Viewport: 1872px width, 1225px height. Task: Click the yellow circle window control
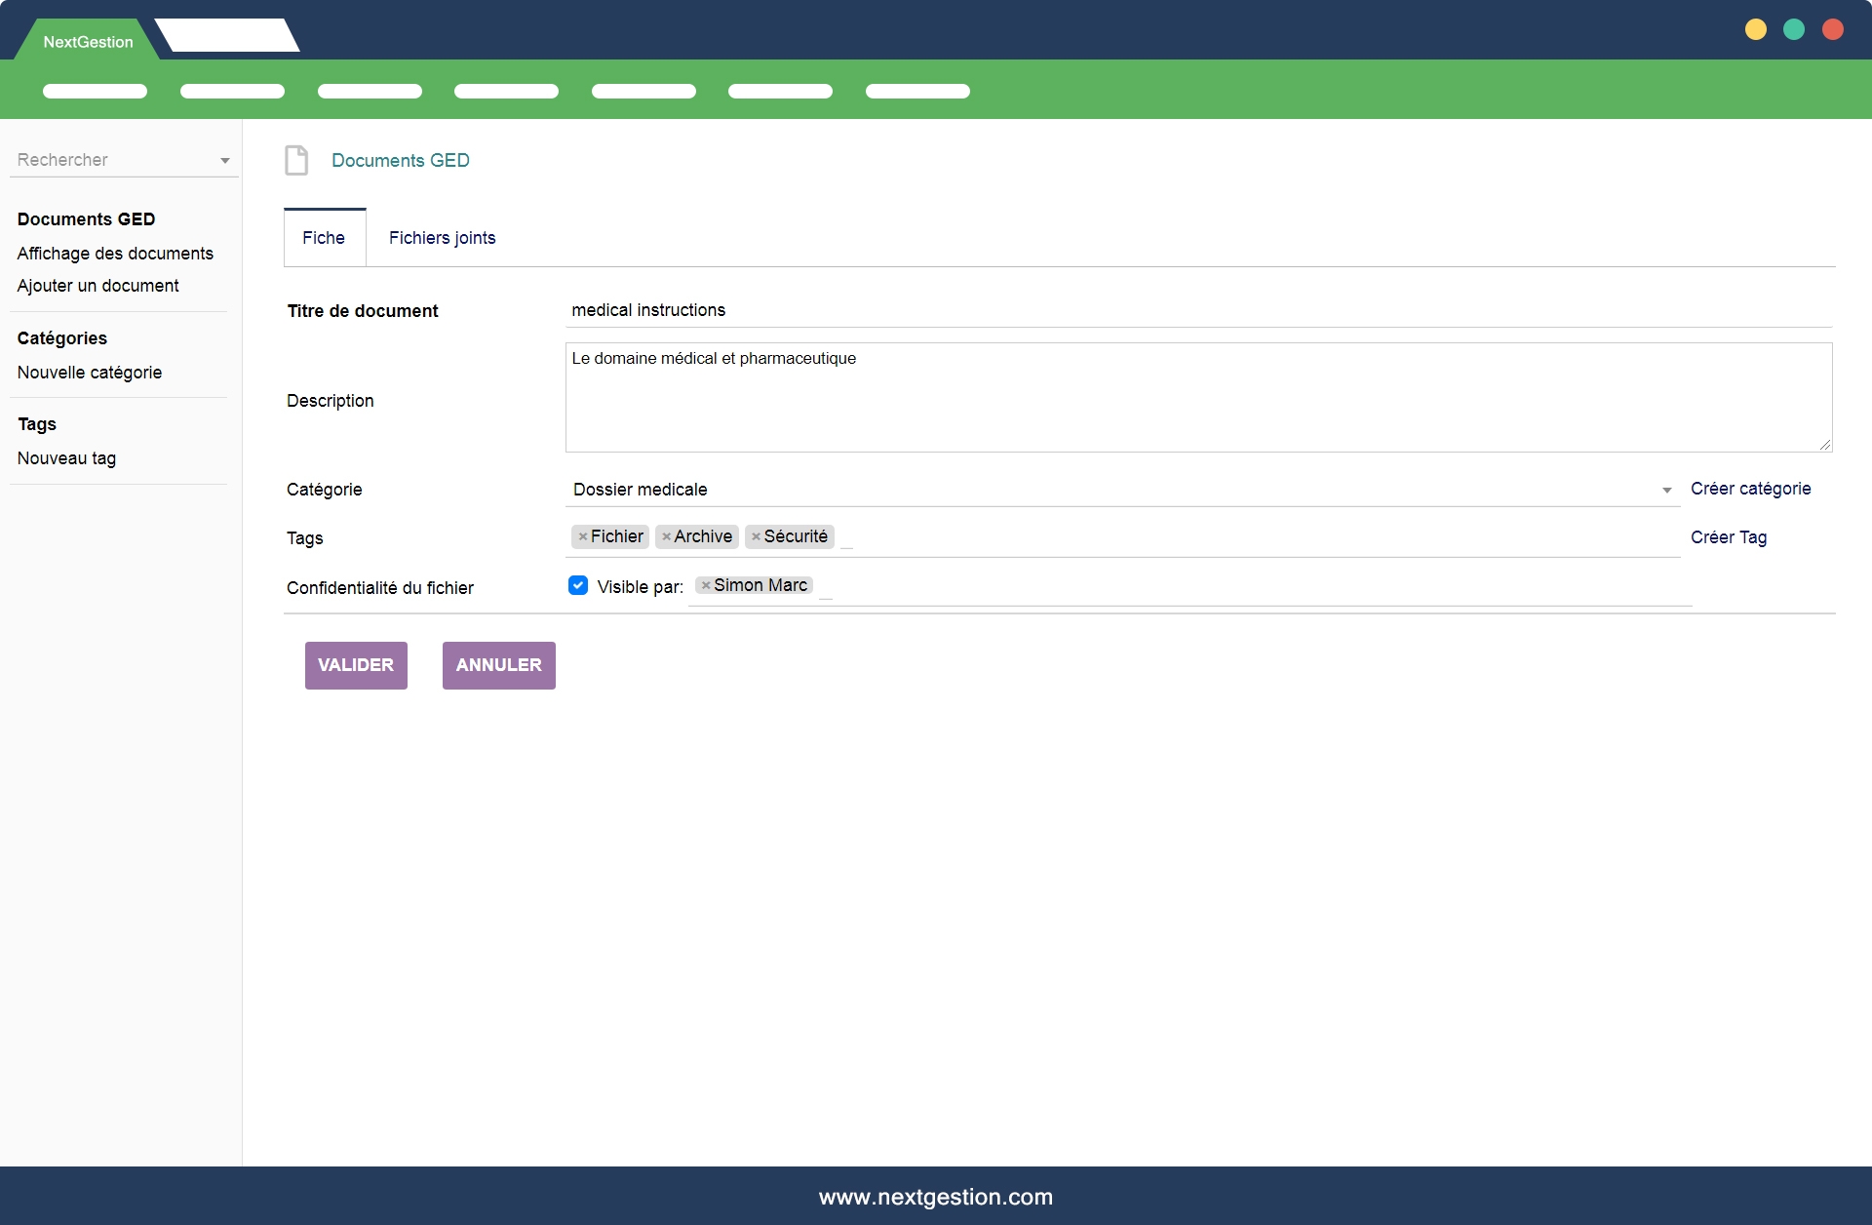(1755, 29)
